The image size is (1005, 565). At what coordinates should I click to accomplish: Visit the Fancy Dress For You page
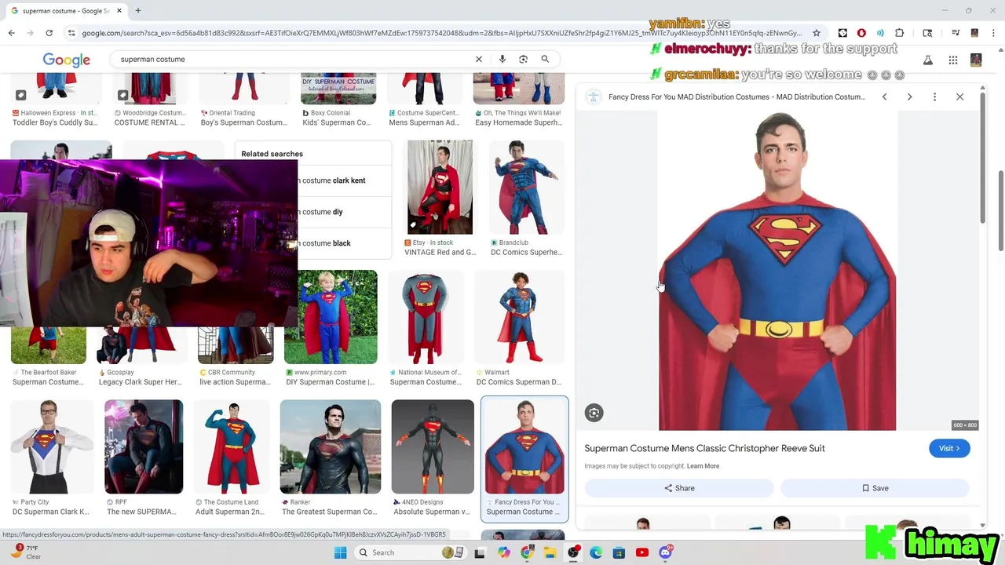(x=949, y=448)
